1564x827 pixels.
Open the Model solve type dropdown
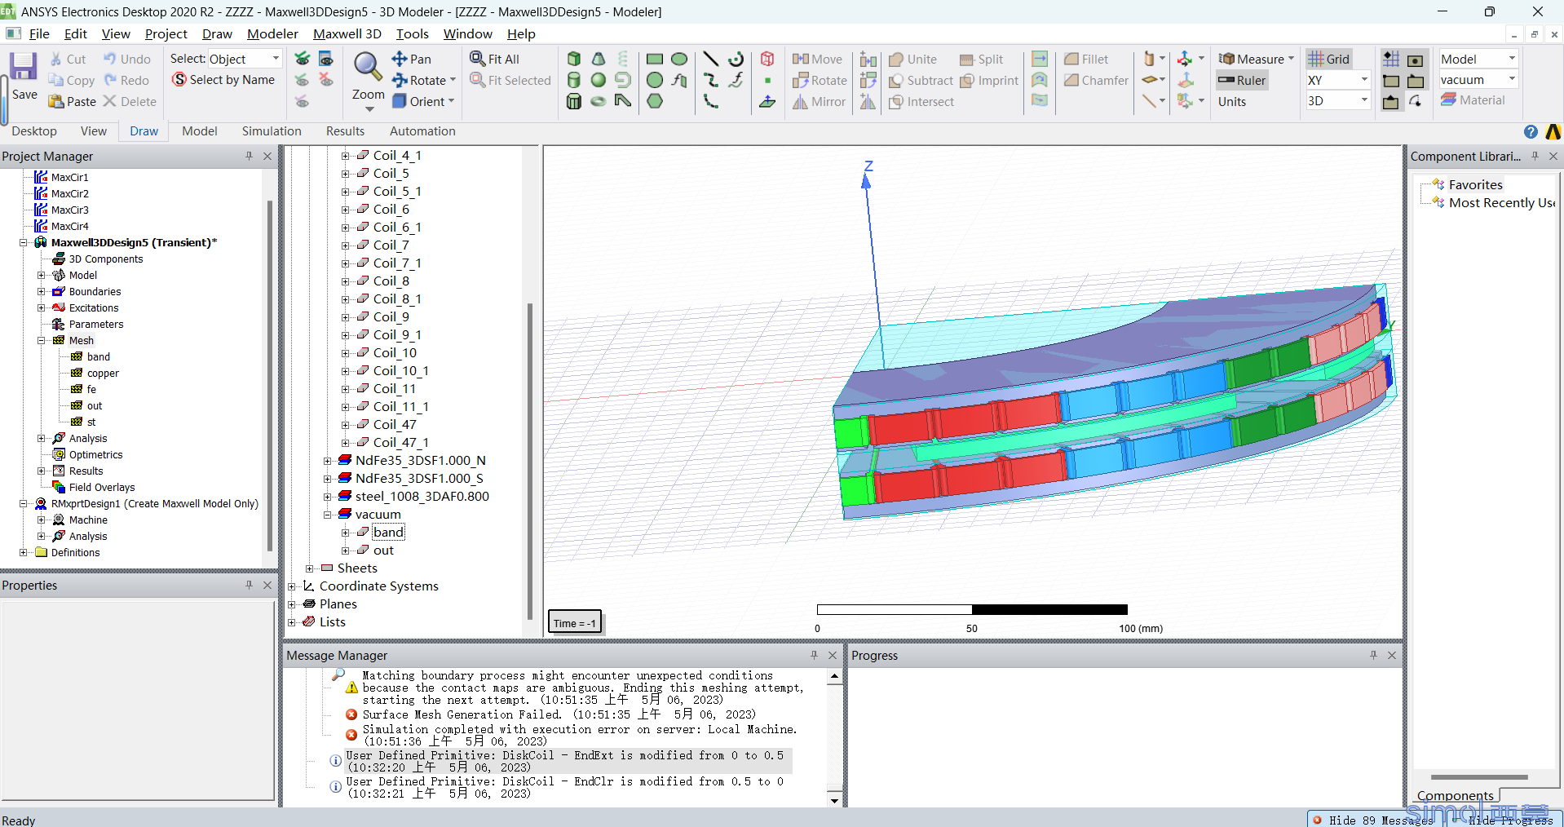click(x=1512, y=59)
